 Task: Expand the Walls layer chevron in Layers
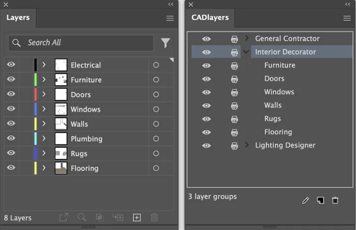[44, 124]
